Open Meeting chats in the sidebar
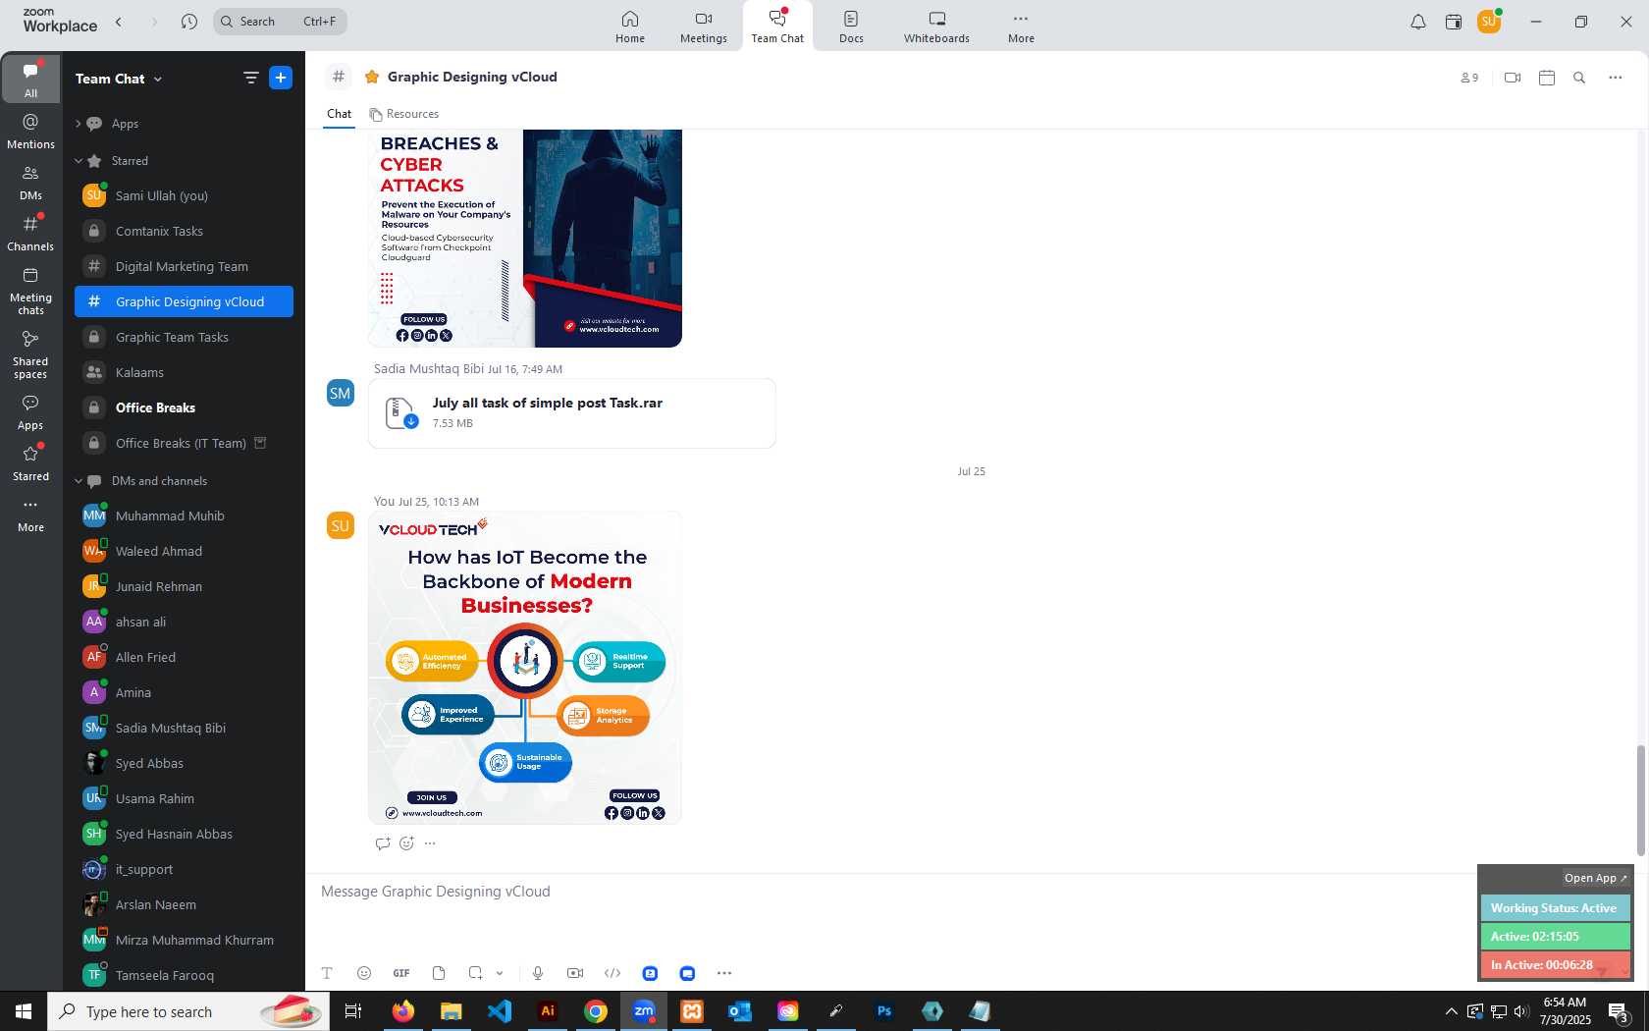Image resolution: width=1649 pixels, height=1031 pixels. coord(30,291)
